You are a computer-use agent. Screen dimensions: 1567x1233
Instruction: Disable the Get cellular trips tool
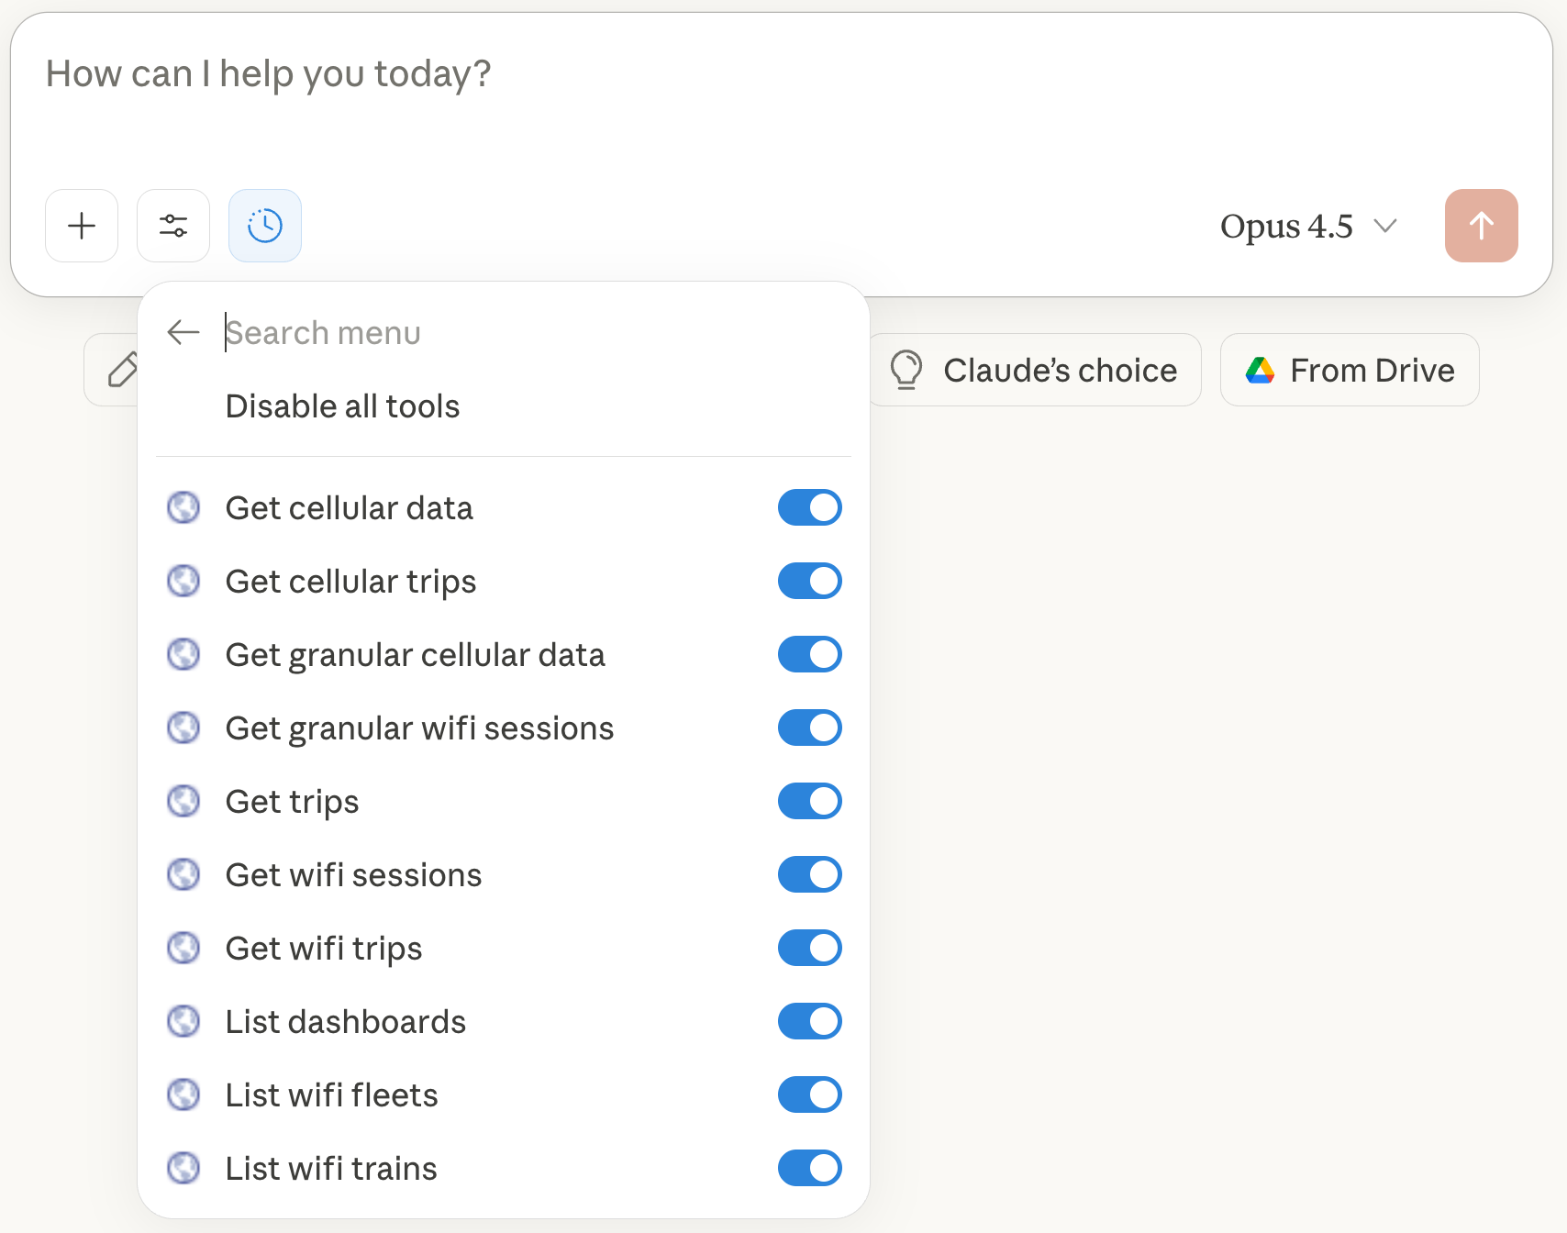809,581
